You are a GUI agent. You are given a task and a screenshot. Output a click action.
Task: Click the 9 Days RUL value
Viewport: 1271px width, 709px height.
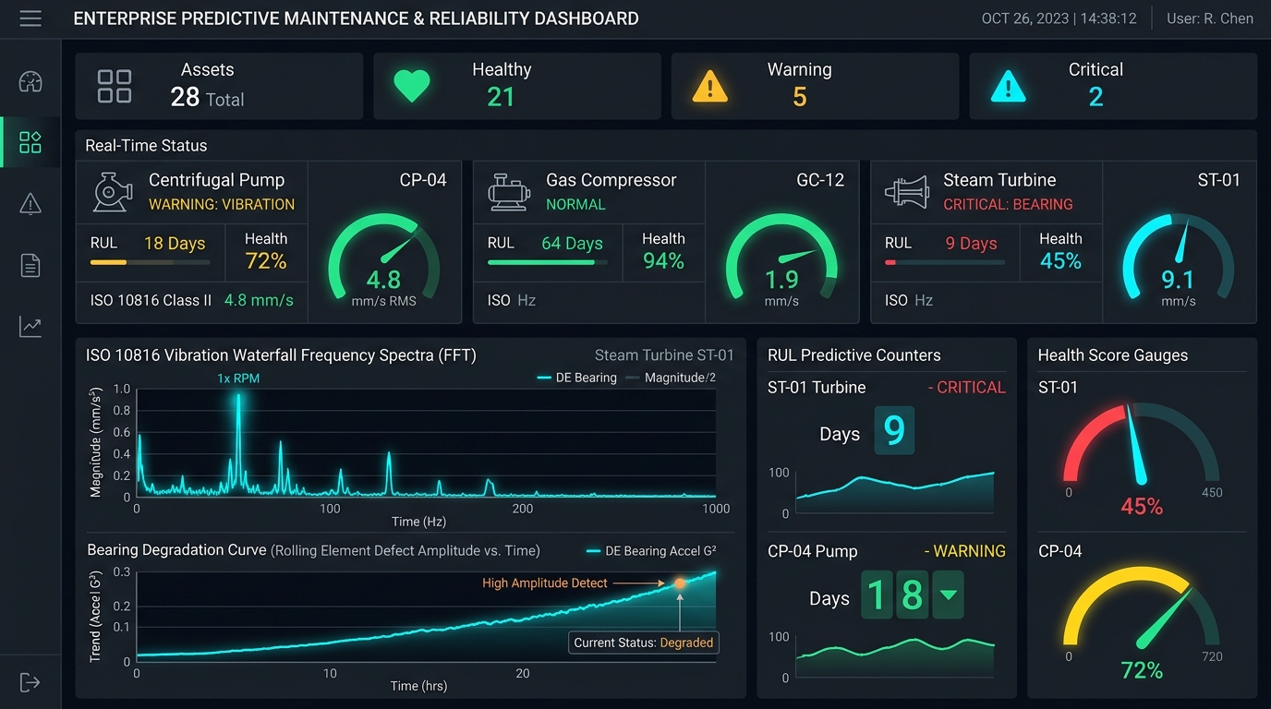pos(971,244)
